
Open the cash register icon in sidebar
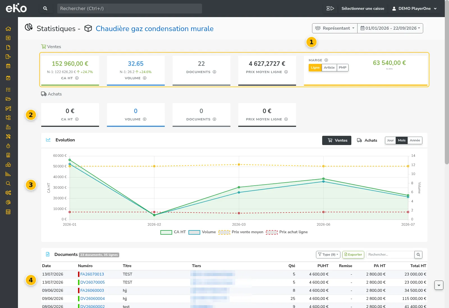coord(8,127)
